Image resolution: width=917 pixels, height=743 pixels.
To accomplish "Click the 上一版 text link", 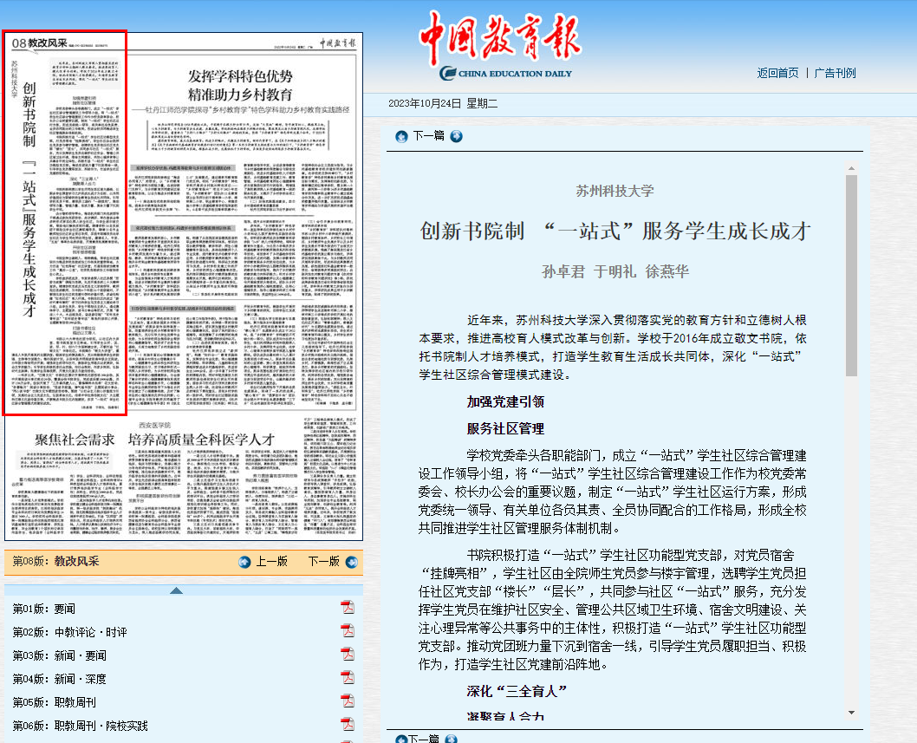I will (x=271, y=562).
